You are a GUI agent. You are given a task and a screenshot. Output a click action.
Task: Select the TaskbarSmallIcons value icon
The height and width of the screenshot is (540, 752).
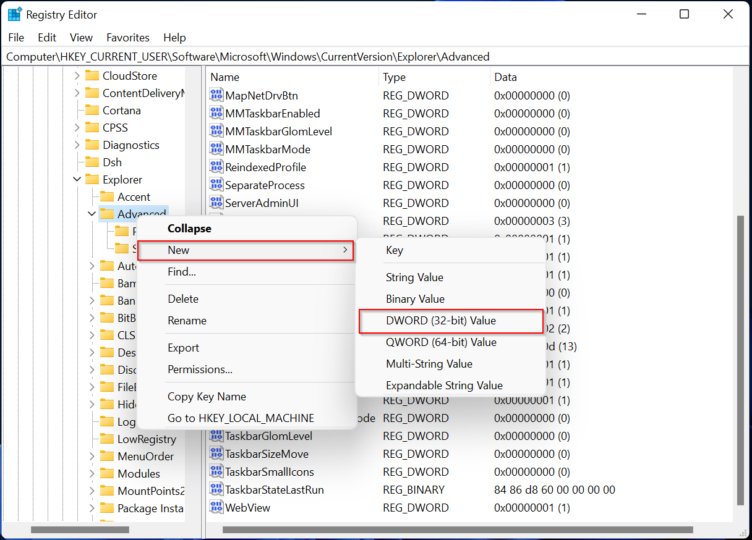coord(216,471)
